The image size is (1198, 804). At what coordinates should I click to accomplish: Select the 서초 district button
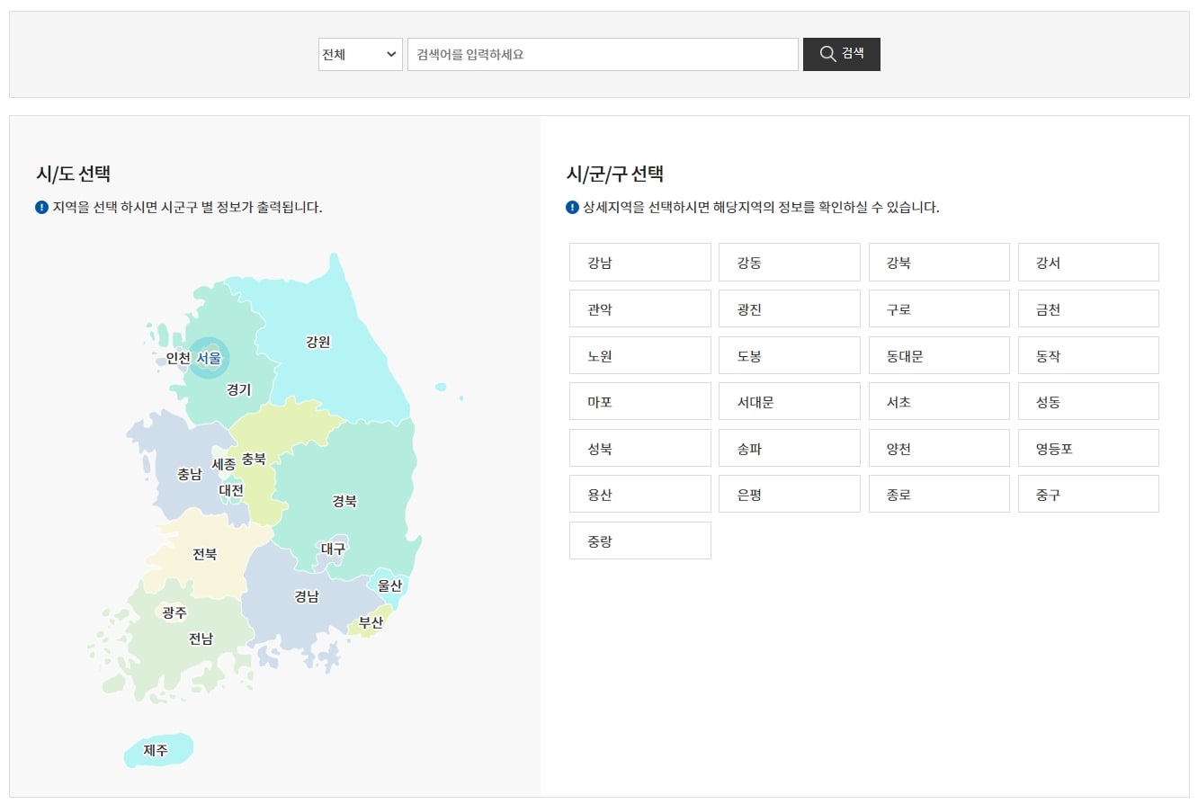click(939, 401)
